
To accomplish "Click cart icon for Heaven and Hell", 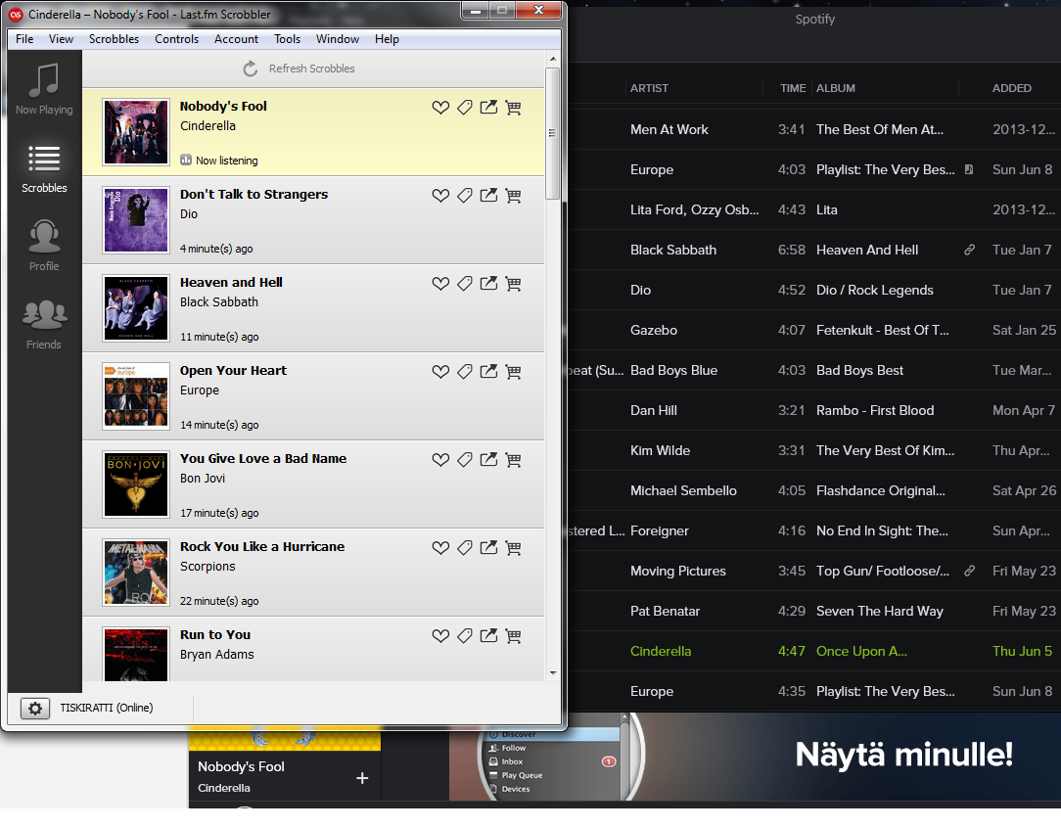I will [513, 284].
